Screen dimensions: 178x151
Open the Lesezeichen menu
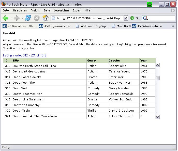(61, 10)
